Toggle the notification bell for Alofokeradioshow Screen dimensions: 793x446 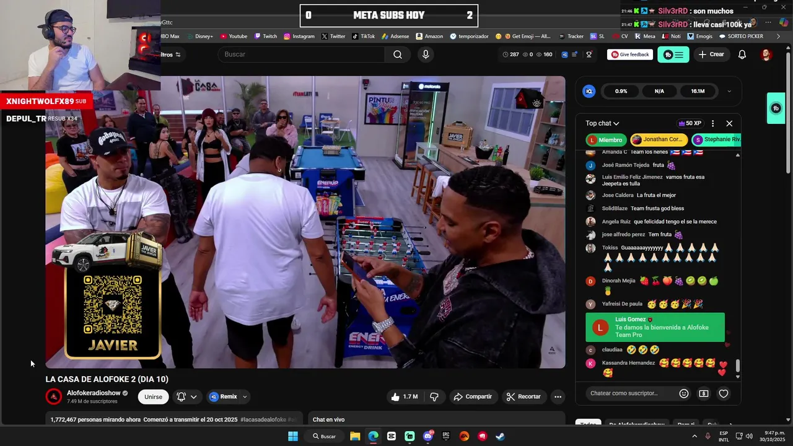point(182,396)
